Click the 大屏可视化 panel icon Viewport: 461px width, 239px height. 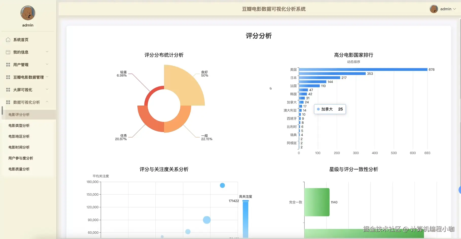(x=8, y=90)
